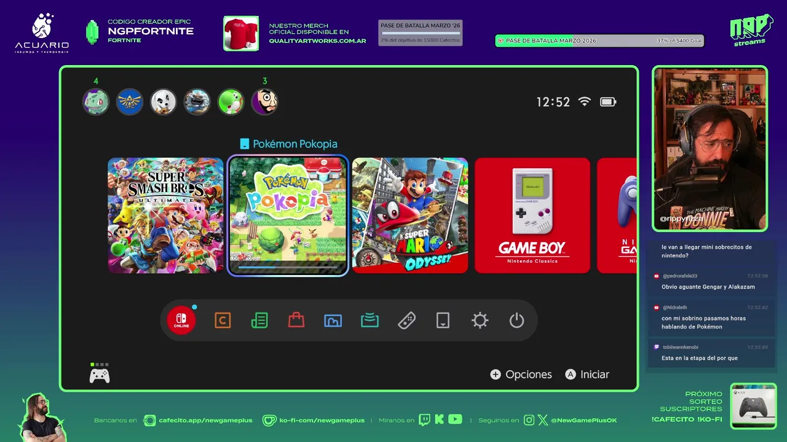
Task: Click the Kick K icon in footer
Action: click(439, 420)
